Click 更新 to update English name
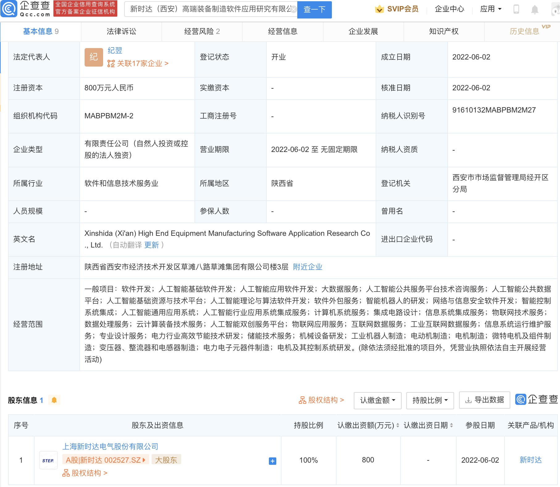The height and width of the screenshot is (487, 560). [152, 245]
